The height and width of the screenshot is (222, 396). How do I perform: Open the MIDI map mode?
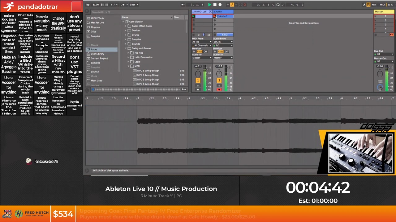tap(382, 5)
